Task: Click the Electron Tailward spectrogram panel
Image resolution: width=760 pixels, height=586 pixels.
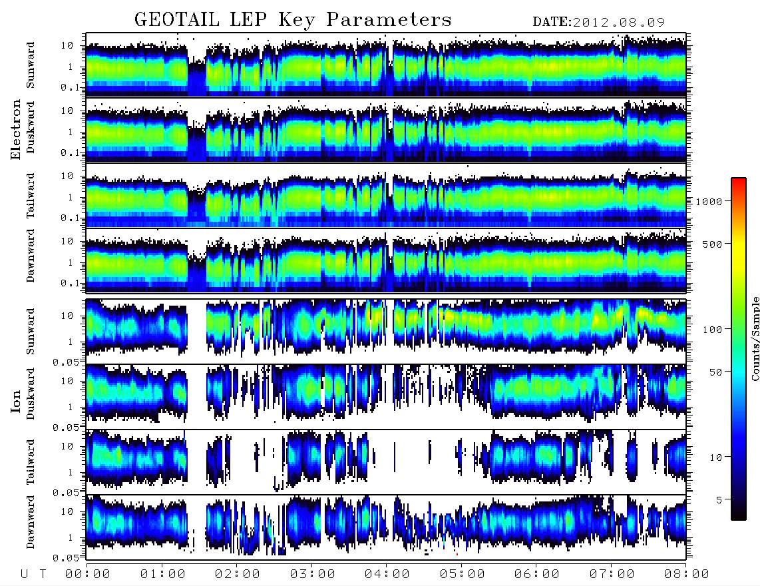Action: tap(386, 194)
